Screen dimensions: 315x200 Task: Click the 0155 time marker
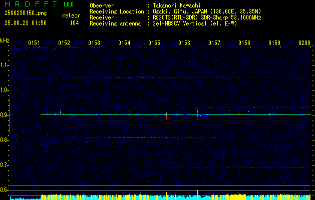click(x=154, y=43)
